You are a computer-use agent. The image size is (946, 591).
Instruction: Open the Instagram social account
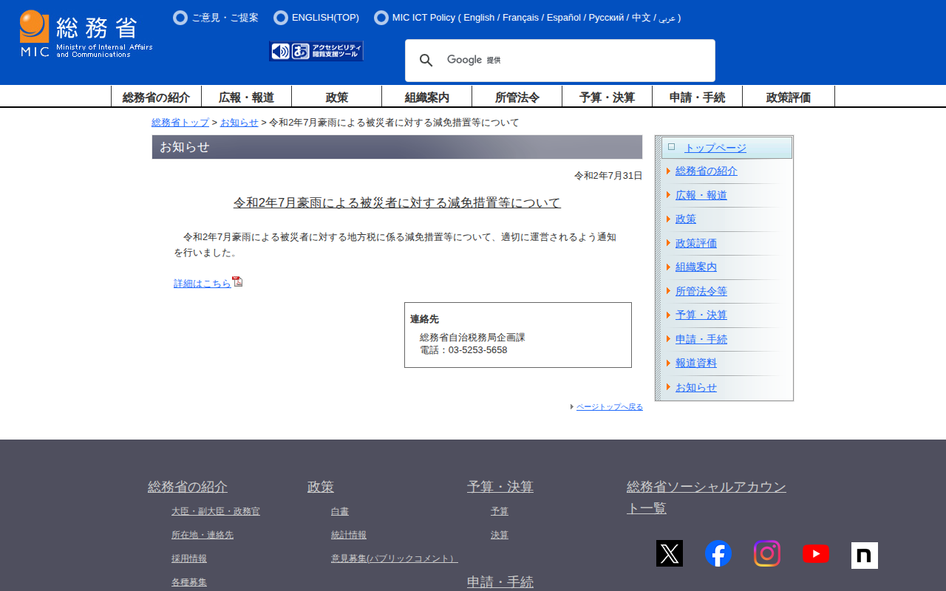(766, 553)
